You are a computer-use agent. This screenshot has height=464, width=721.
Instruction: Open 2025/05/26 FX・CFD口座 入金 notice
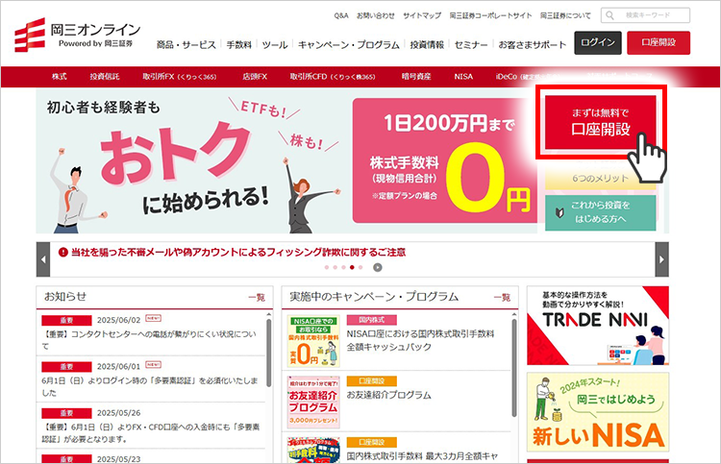pos(150,433)
